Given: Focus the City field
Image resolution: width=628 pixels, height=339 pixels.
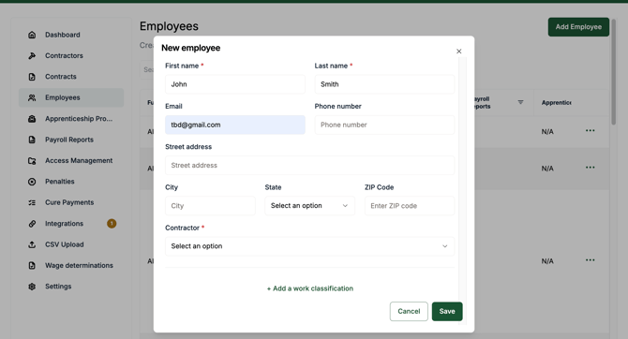Looking at the screenshot, I should (x=210, y=206).
